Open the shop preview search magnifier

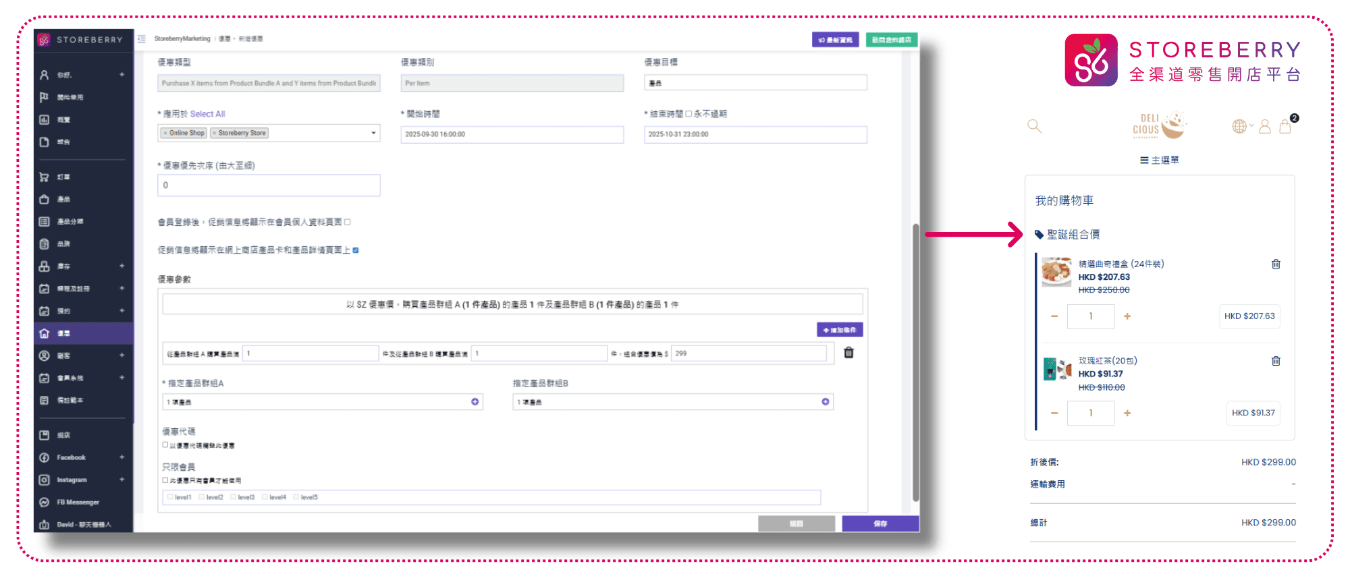pyautogui.click(x=1034, y=126)
